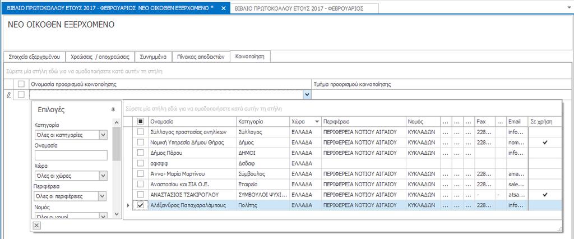Select the Σύμβουλος category cell

(x=262, y=174)
